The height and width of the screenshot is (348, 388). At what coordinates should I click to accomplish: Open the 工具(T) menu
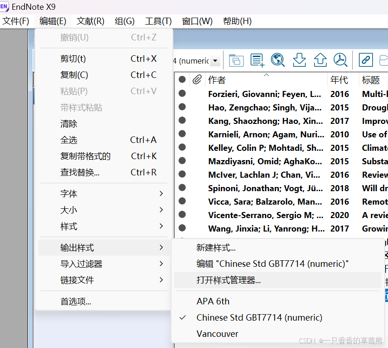pyautogui.click(x=158, y=21)
